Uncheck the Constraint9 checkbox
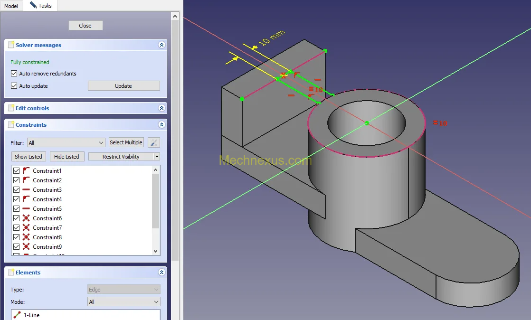This screenshot has width=531, height=320. [16, 246]
